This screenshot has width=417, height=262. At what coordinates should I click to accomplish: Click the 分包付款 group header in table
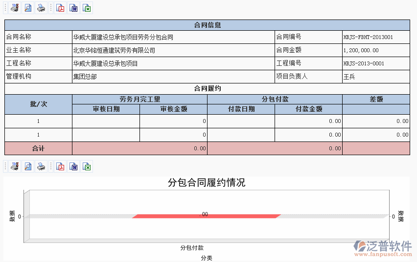pos(275,99)
